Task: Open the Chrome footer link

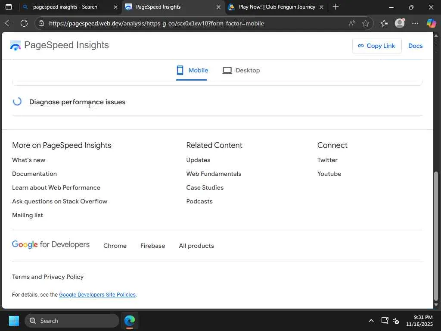Action: [115, 246]
